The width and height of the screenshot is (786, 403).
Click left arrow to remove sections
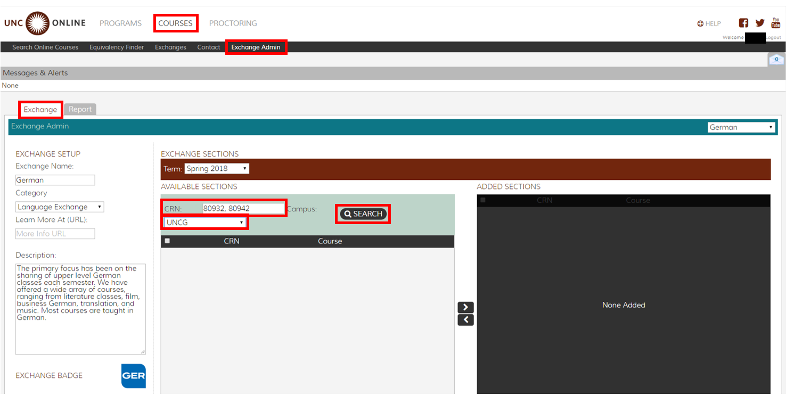[x=465, y=319]
